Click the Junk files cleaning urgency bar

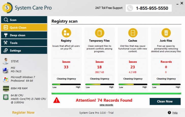[x=166, y=84]
